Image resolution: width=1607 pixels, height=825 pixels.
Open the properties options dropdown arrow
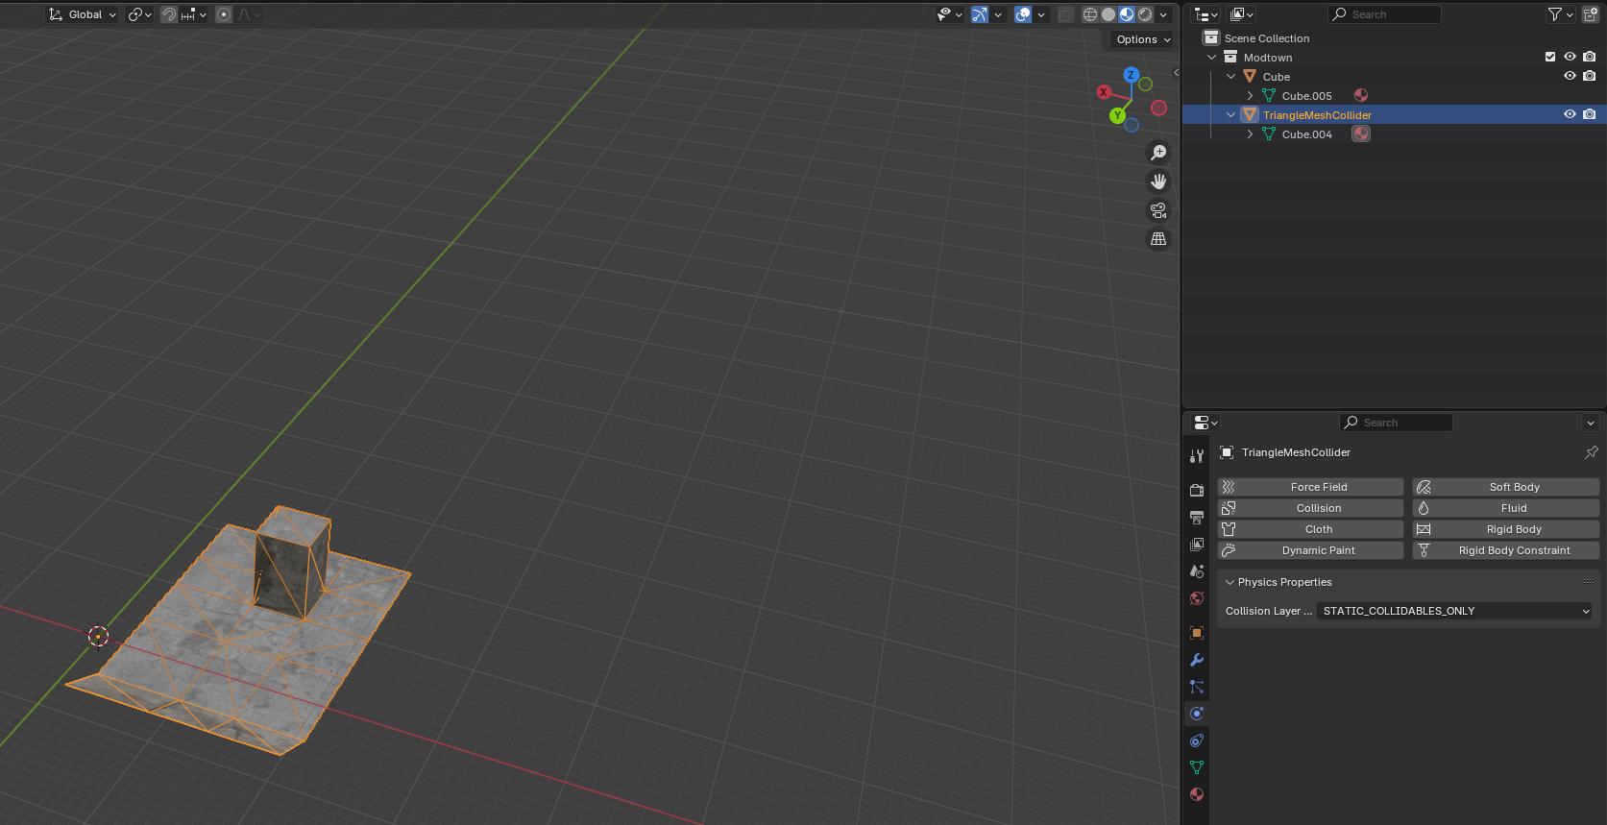point(1591,423)
